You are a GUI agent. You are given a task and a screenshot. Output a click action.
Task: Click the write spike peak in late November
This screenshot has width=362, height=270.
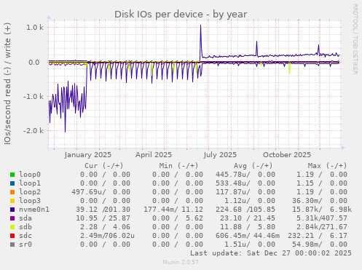318,45
